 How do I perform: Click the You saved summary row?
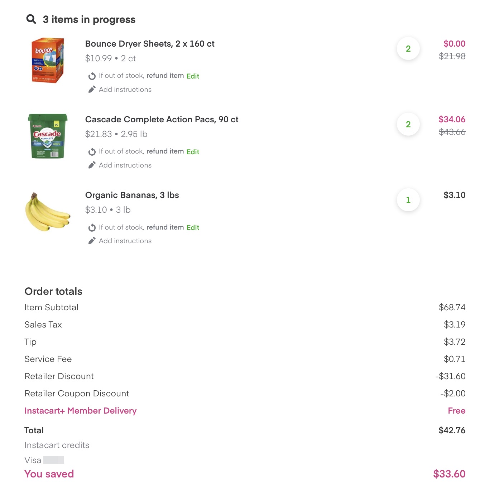(49, 473)
